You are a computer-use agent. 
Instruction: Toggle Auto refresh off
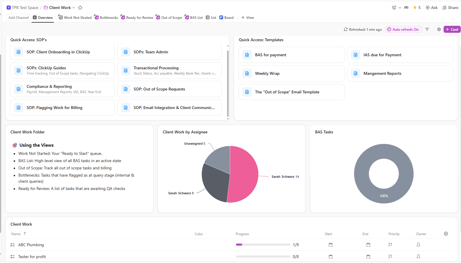(x=403, y=29)
